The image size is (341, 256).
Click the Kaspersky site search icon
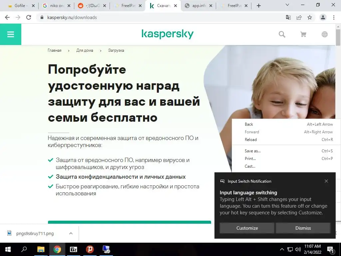click(x=282, y=34)
